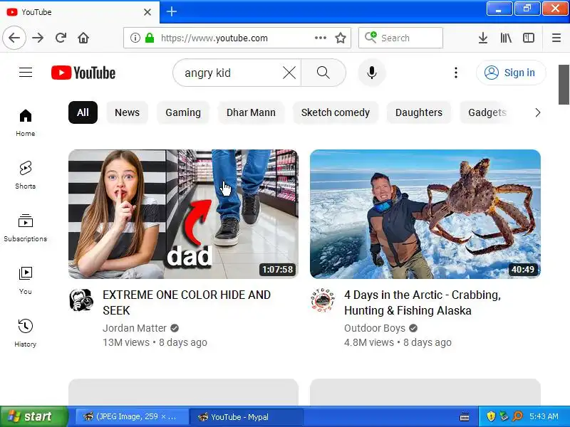Open the browser home page

coord(83,38)
